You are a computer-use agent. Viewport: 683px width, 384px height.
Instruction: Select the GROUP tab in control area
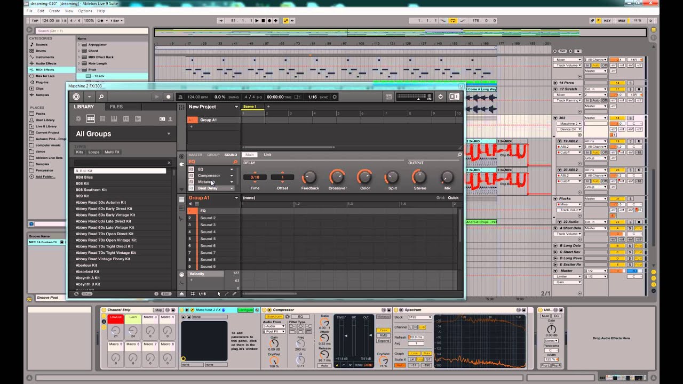[x=213, y=155]
